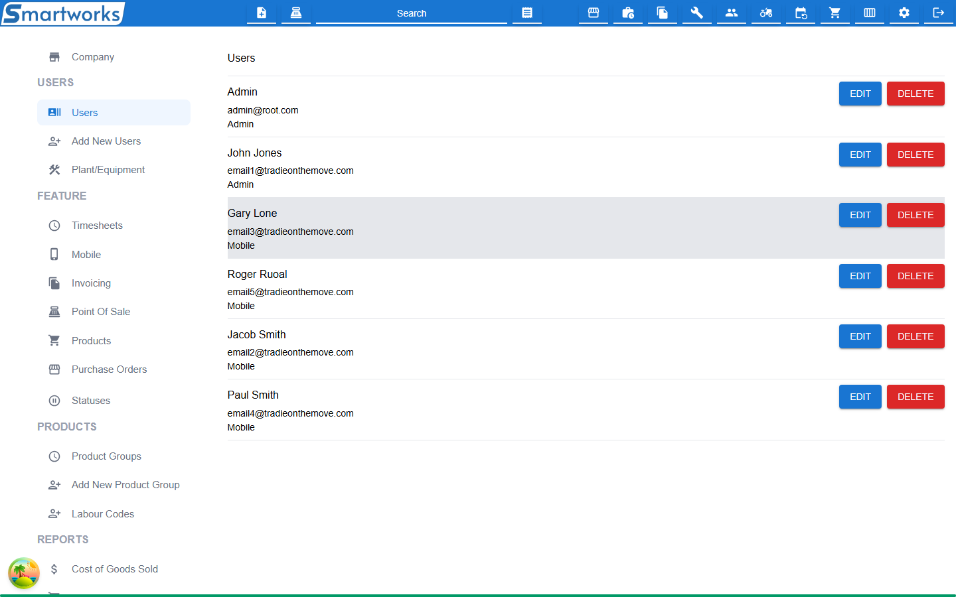
Task: Click the tractor toolbar icon
Action: point(766,13)
